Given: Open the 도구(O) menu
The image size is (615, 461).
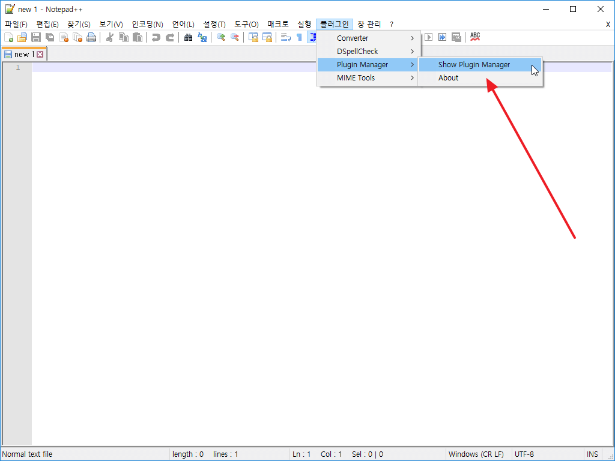Looking at the screenshot, I should tap(246, 24).
